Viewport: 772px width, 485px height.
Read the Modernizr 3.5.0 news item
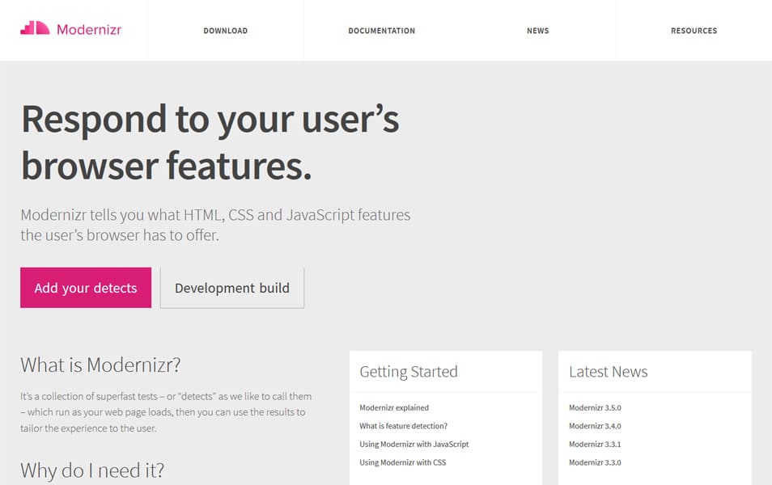(595, 408)
